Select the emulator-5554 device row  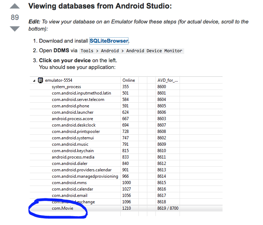pos(126,80)
